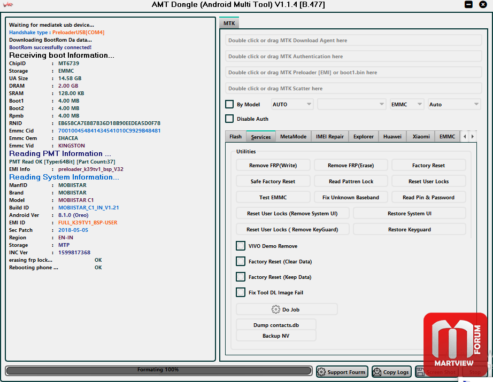This screenshot has height=382, width=493.
Task: Open the MetaMode tab
Action: click(x=294, y=137)
